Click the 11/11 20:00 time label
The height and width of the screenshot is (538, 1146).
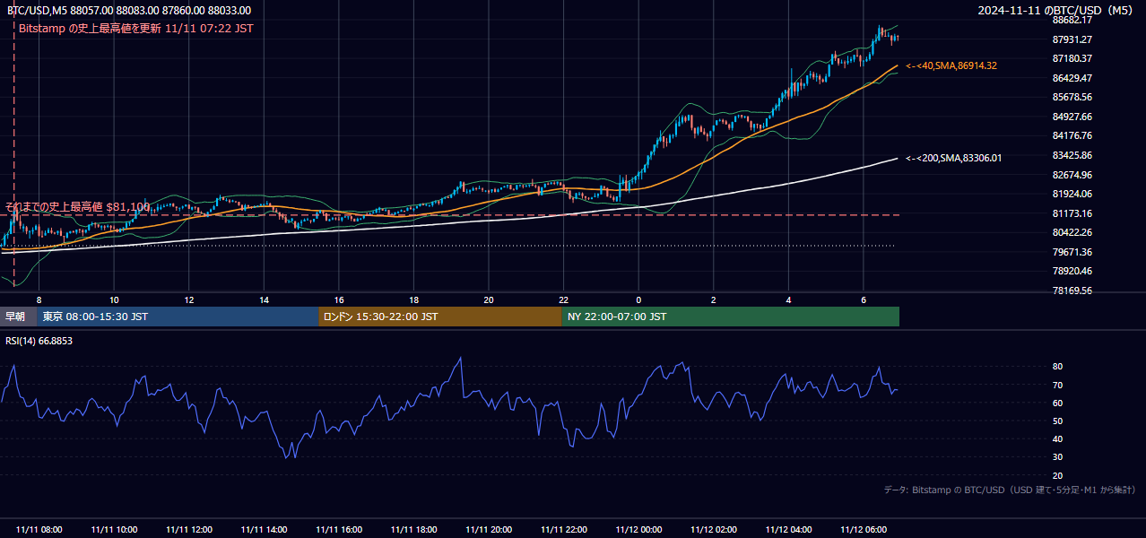[x=489, y=530]
